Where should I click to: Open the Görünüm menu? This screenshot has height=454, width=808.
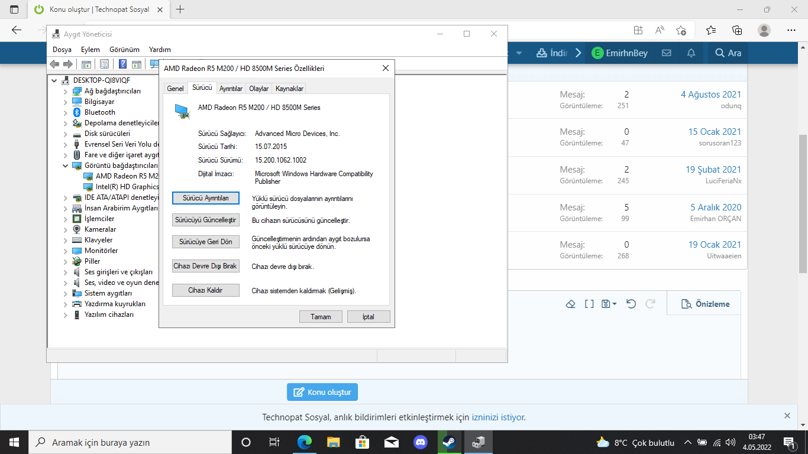(x=124, y=50)
